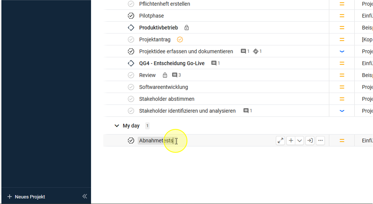Open priority dropdown for Stakeholder identifizieren und analysieren
Screen dimensions: 373x204
tap(342, 111)
